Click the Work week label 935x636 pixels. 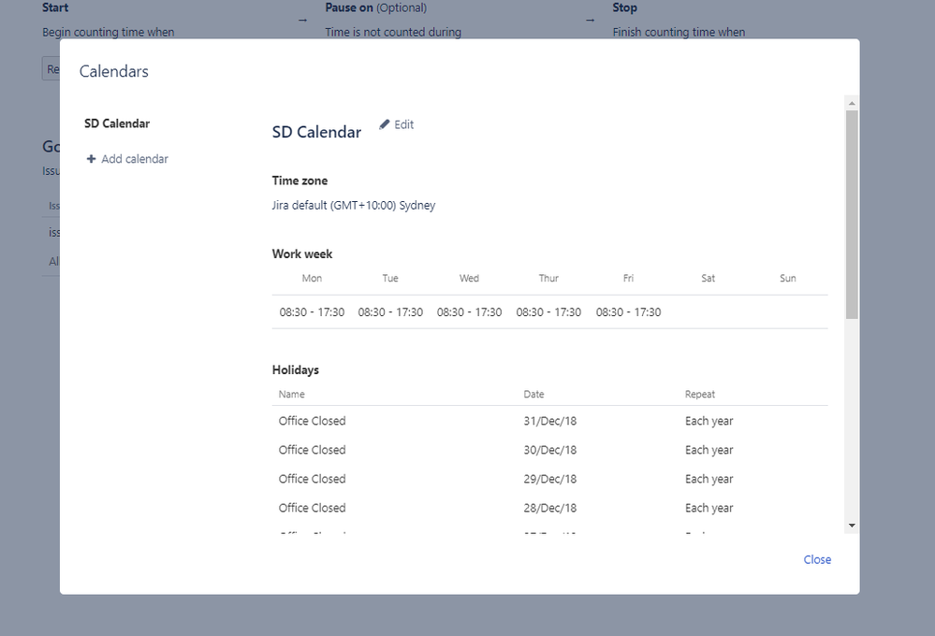tap(301, 253)
